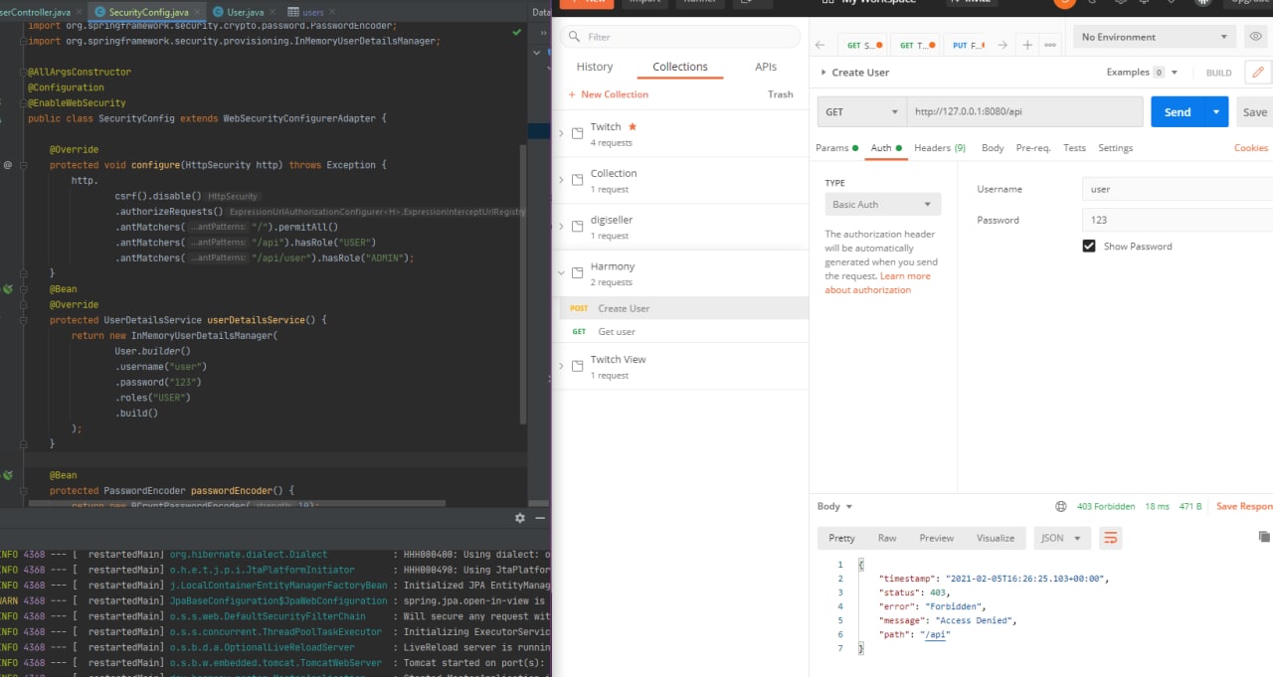The width and height of the screenshot is (1273, 677).
Task: Expand the Twitch collection
Action: pos(561,133)
